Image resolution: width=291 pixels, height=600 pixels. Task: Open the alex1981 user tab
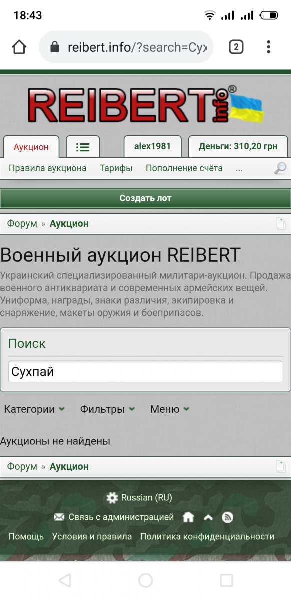[152, 147]
